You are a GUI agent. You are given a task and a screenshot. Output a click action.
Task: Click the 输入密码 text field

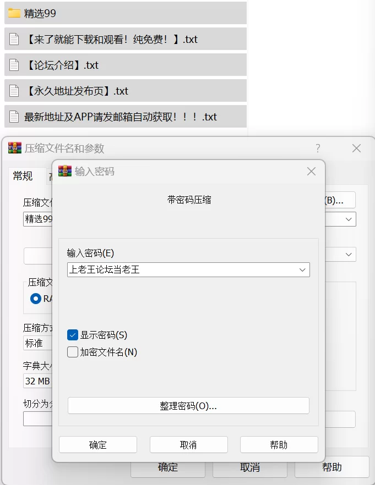pyautogui.click(x=182, y=269)
